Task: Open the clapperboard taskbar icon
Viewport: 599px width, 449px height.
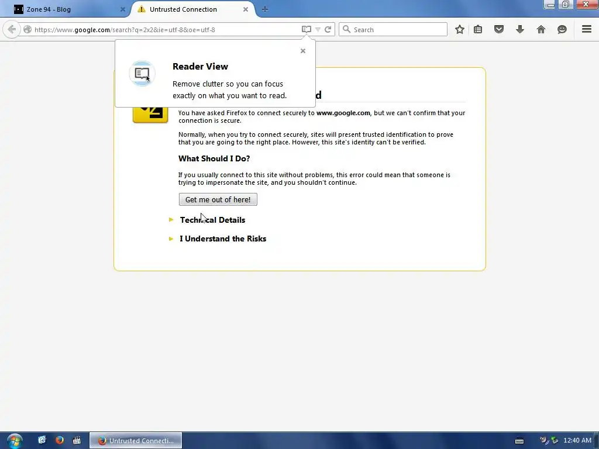Action: coord(77,440)
